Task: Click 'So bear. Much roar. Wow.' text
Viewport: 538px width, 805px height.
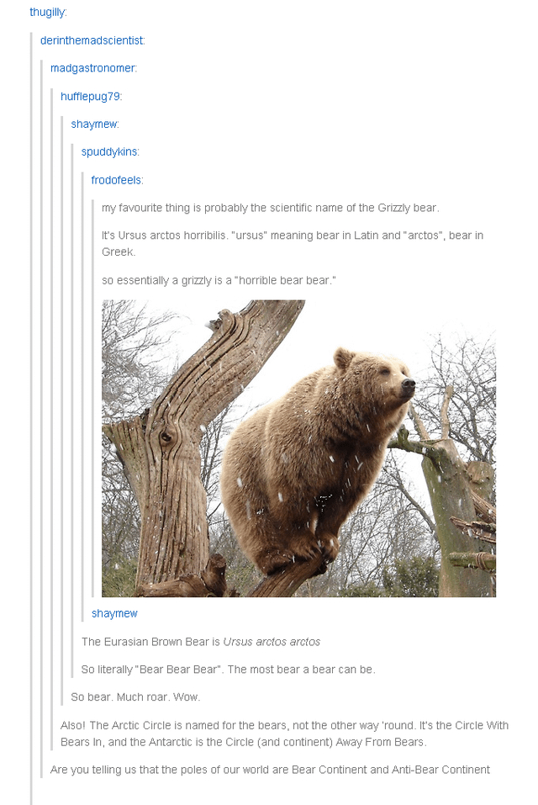Action: [135, 697]
